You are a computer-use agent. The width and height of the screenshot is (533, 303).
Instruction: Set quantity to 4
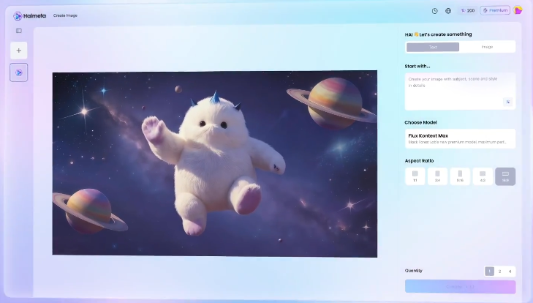(x=510, y=272)
